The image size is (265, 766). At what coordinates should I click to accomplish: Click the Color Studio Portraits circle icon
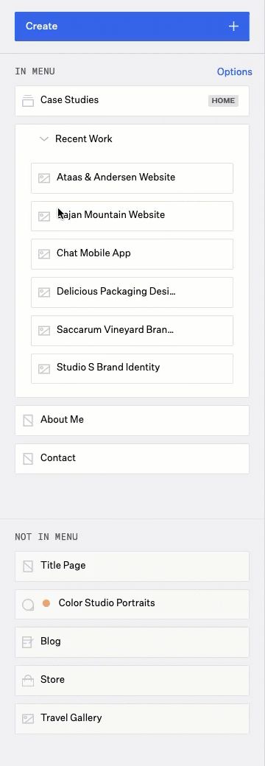pyautogui.click(x=28, y=605)
